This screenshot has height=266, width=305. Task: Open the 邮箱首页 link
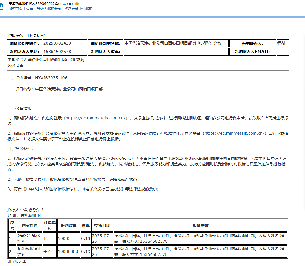(x=16, y=9)
